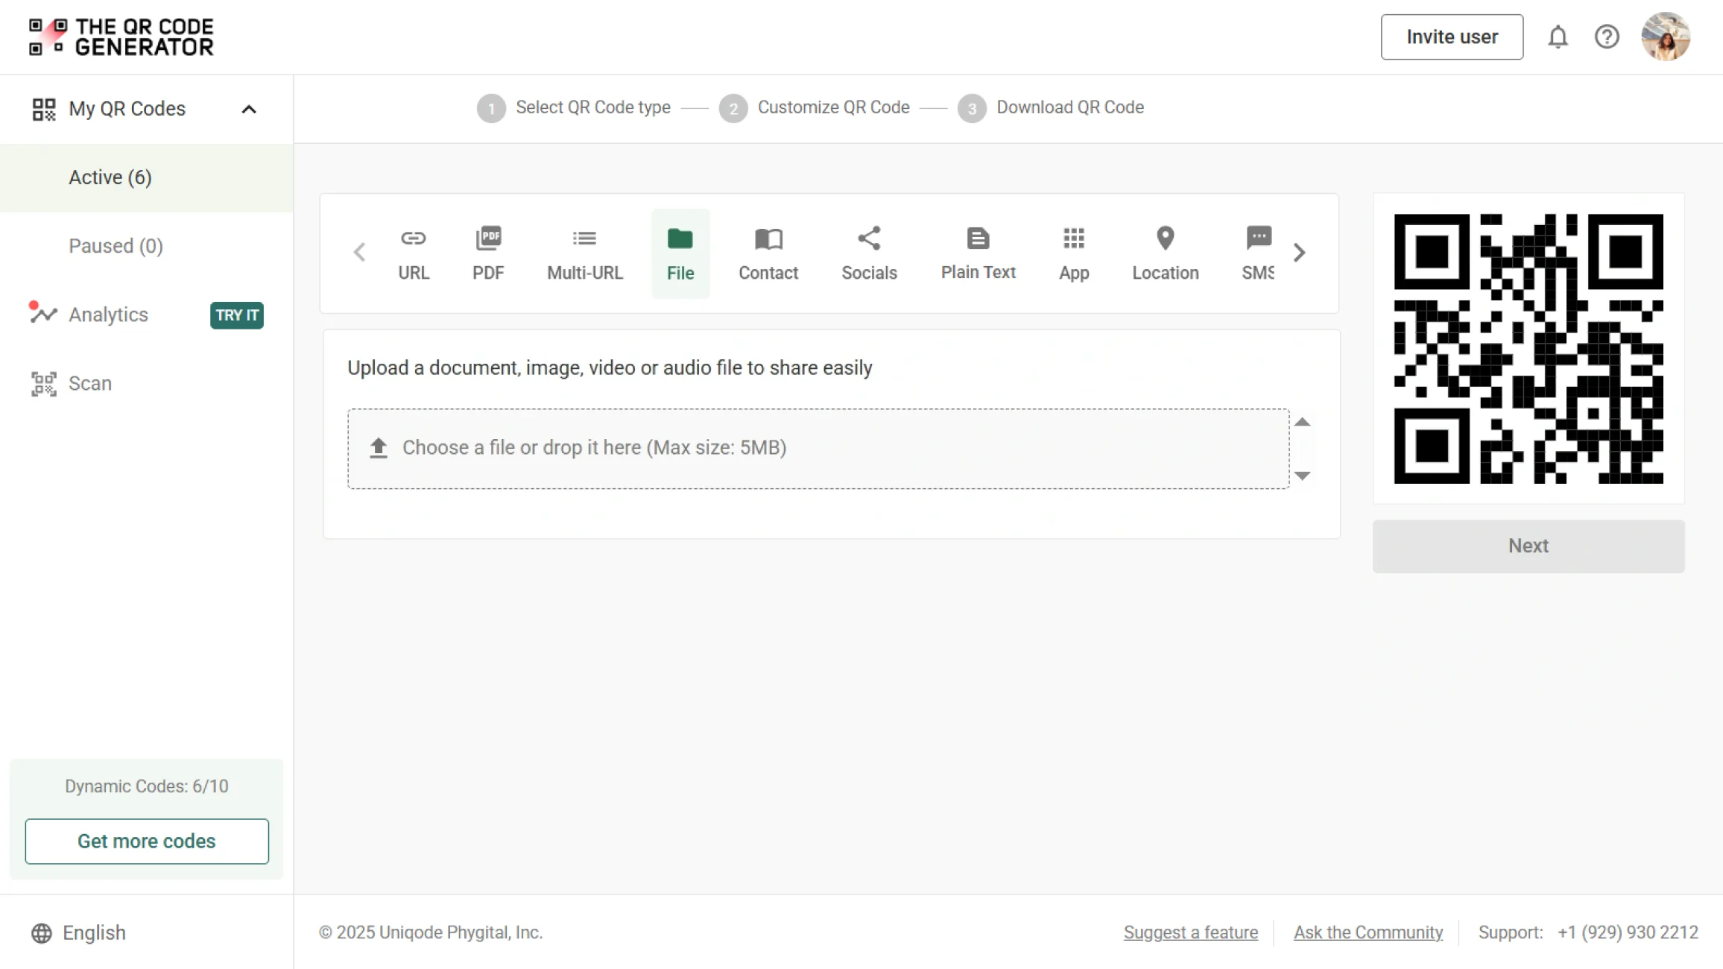Click the Get more codes button
This screenshot has width=1723, height=969.
point(147,841)
